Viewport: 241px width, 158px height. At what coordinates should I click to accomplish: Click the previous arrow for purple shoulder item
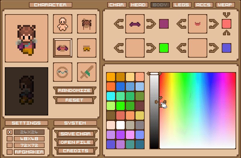[119, 24]
